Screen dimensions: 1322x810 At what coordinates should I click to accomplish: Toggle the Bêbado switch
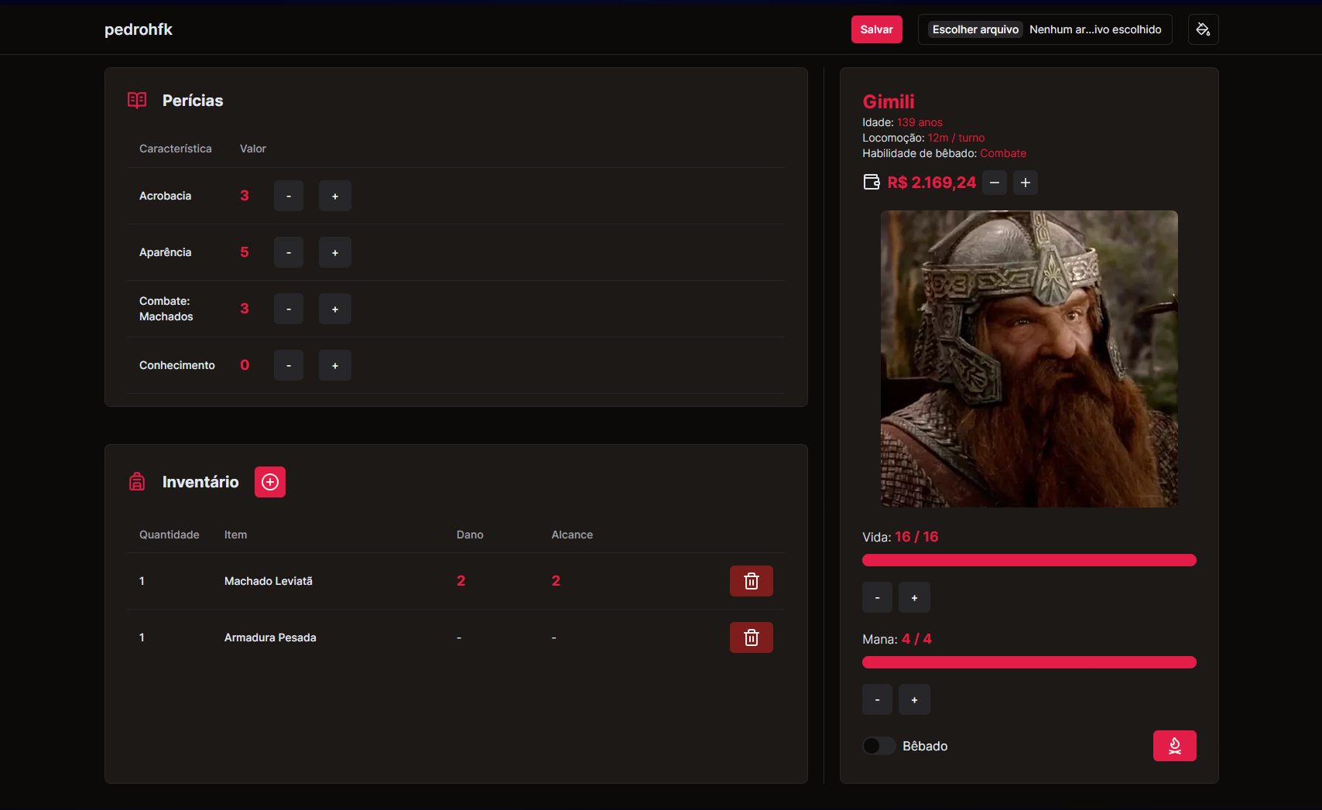point(879,746)
